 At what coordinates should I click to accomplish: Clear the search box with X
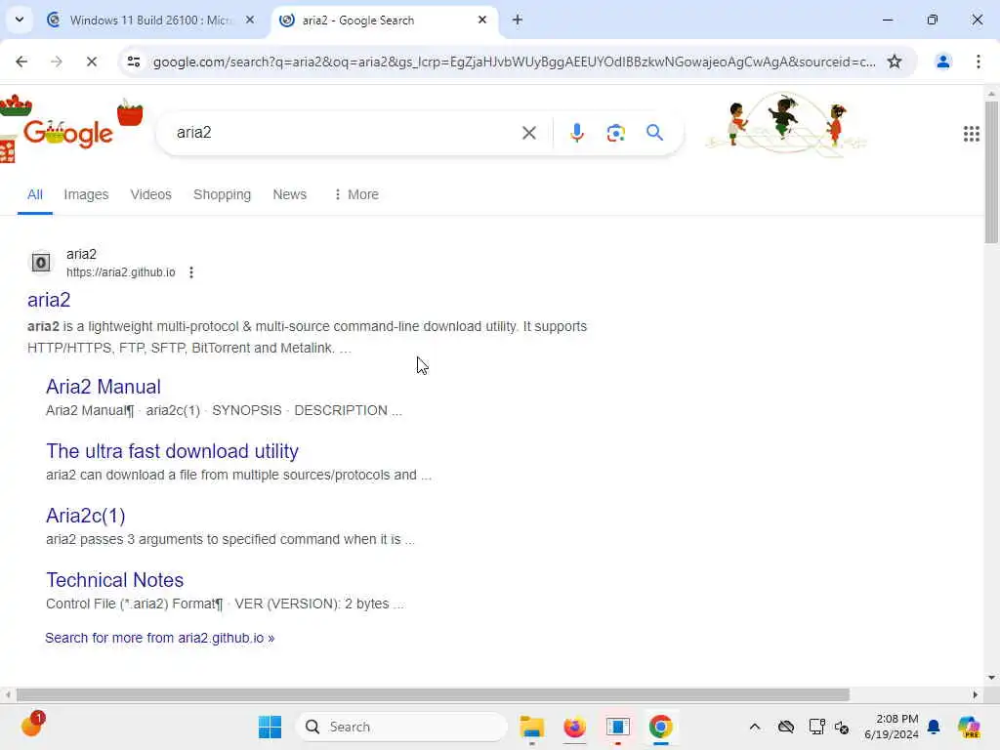(528, 133)
